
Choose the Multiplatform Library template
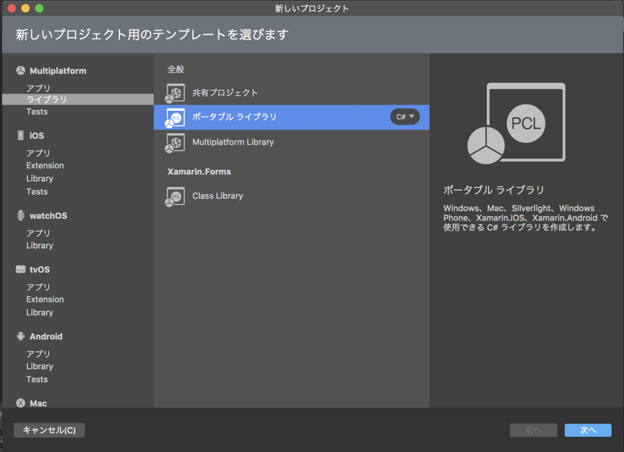[x=292, y=142]
